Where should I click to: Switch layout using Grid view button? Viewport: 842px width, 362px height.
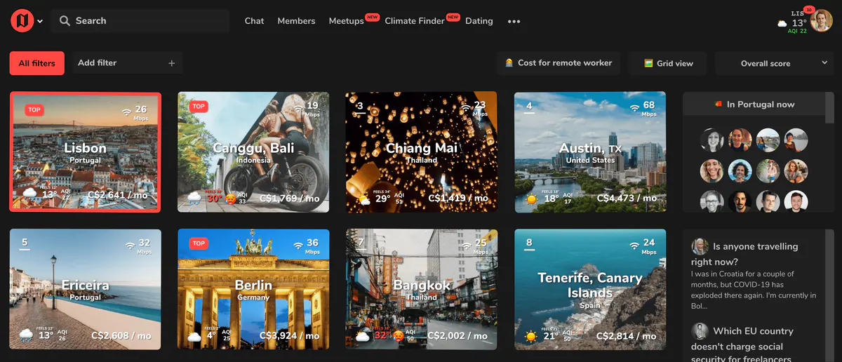pyautogui.click(x=669, y=63)
